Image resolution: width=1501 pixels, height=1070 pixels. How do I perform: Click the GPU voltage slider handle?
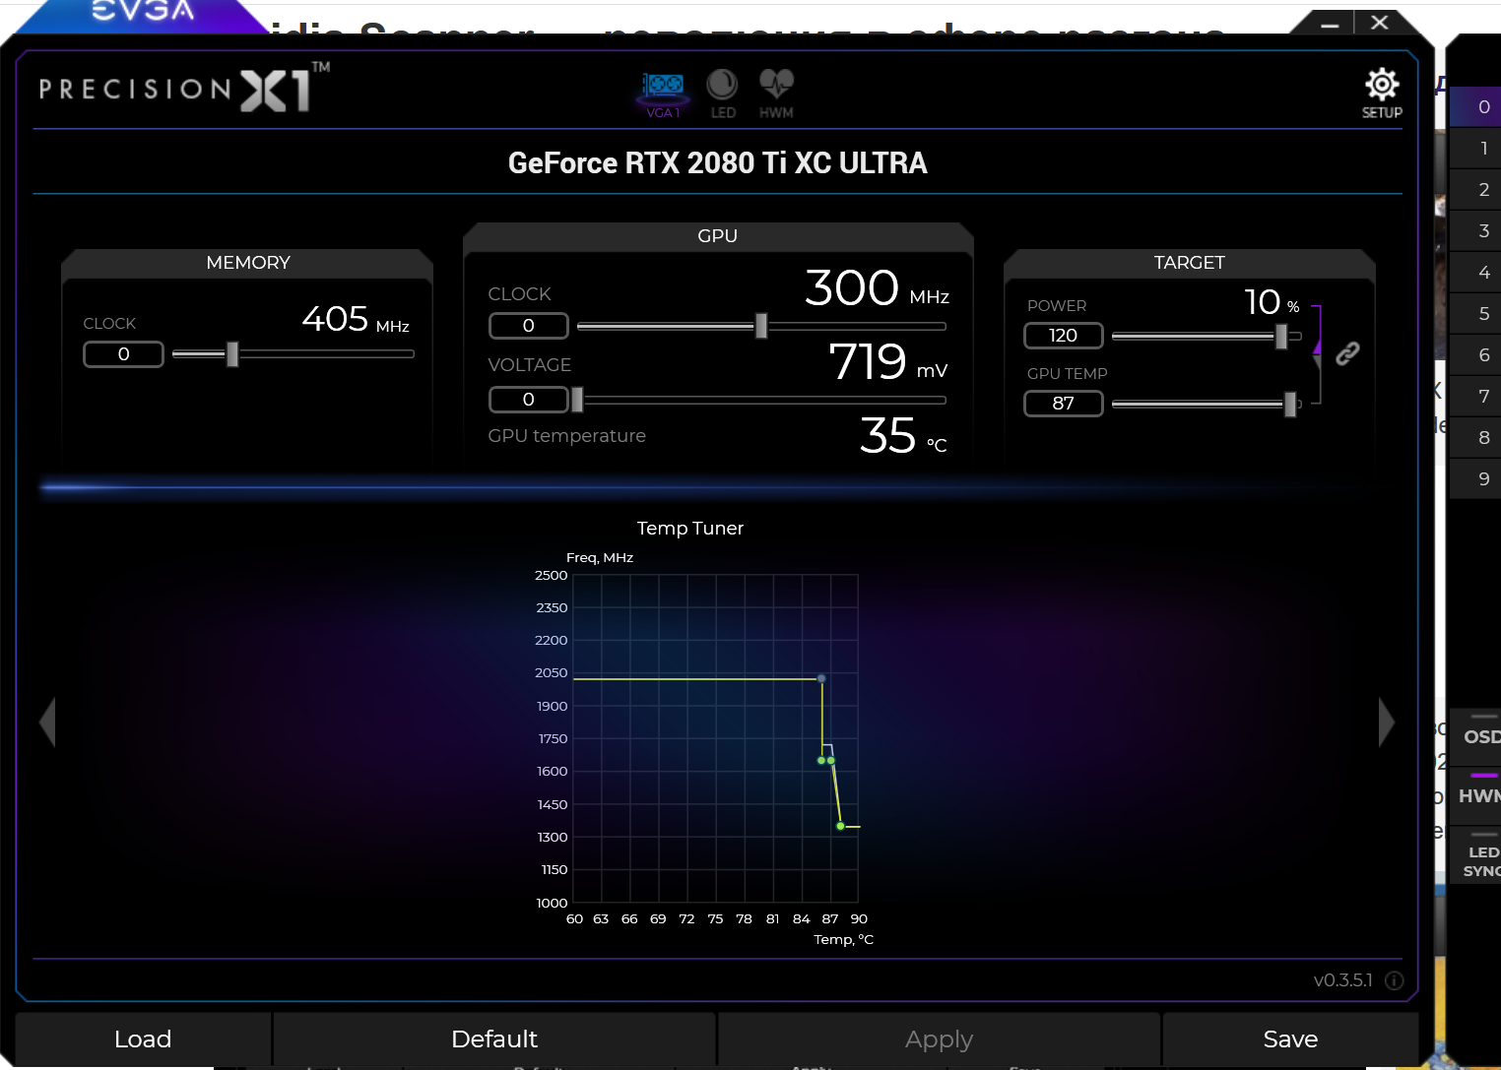tap(578, 400)
